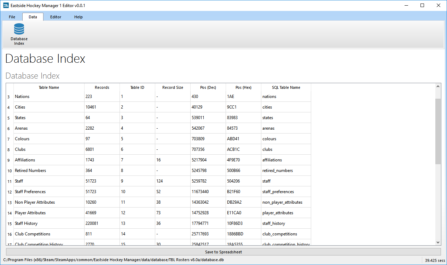This screenshot has width=447, height=265.
Task: Click the Records column header
Action: pos(102,87)
